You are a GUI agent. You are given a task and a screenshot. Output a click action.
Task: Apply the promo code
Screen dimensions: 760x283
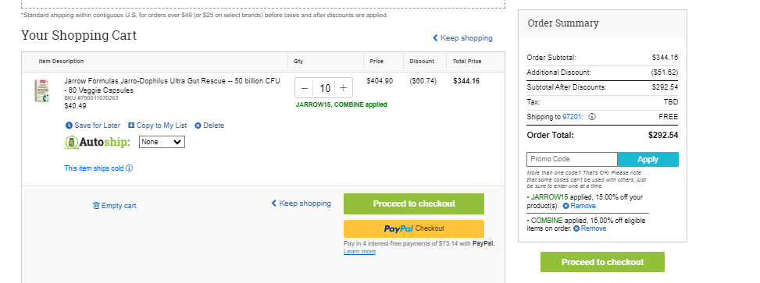[648, 159]
